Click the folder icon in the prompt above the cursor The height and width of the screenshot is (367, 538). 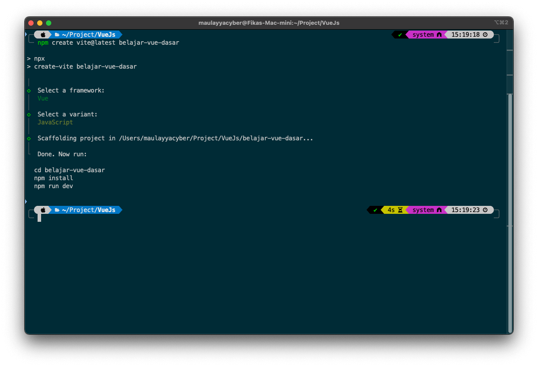pos(57,210)
